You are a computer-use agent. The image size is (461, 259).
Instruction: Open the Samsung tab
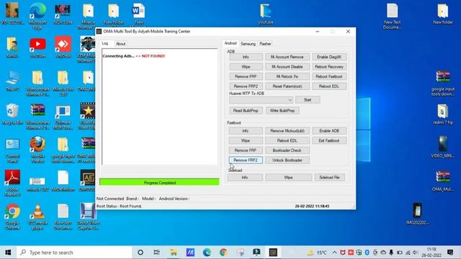[x=248, y=44]
